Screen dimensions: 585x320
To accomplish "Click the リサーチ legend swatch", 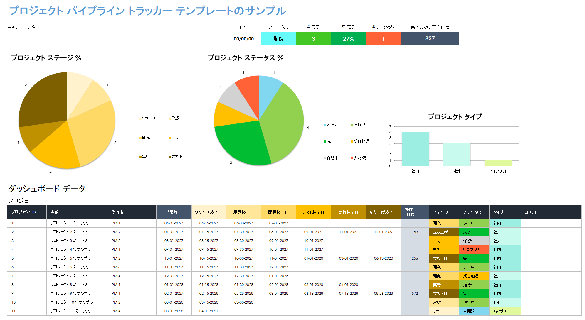I will coord(140,118).
